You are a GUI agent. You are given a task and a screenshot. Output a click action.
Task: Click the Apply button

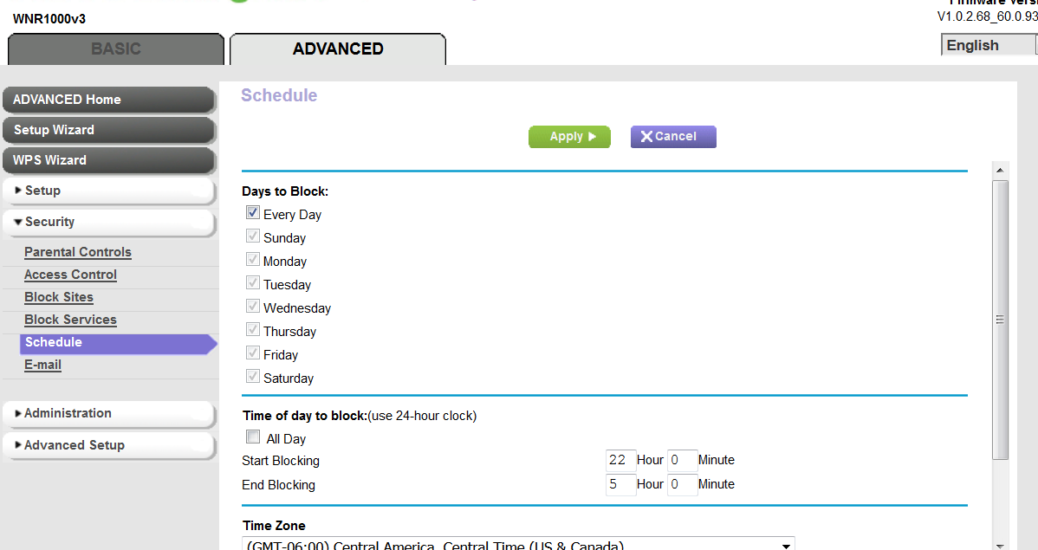click(569, 137)
